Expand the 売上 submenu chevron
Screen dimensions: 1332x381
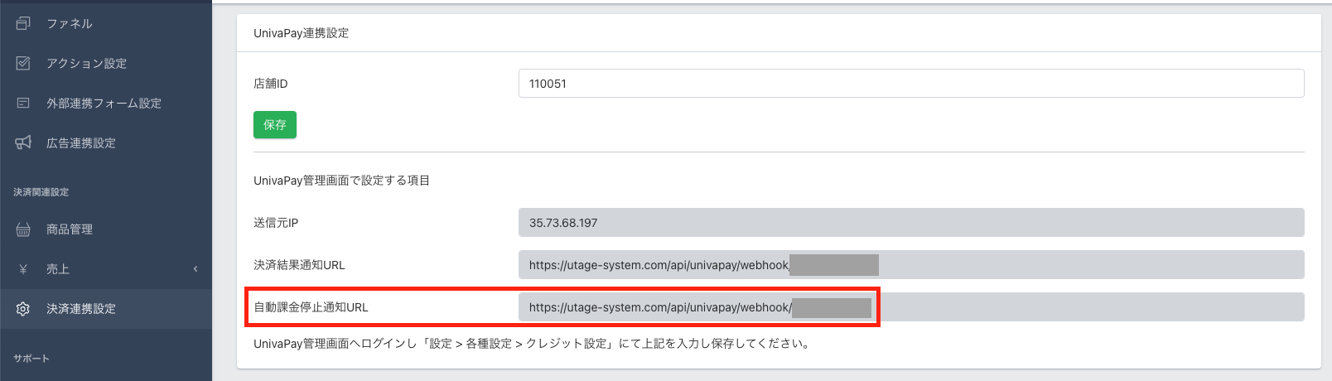[195, 269]
